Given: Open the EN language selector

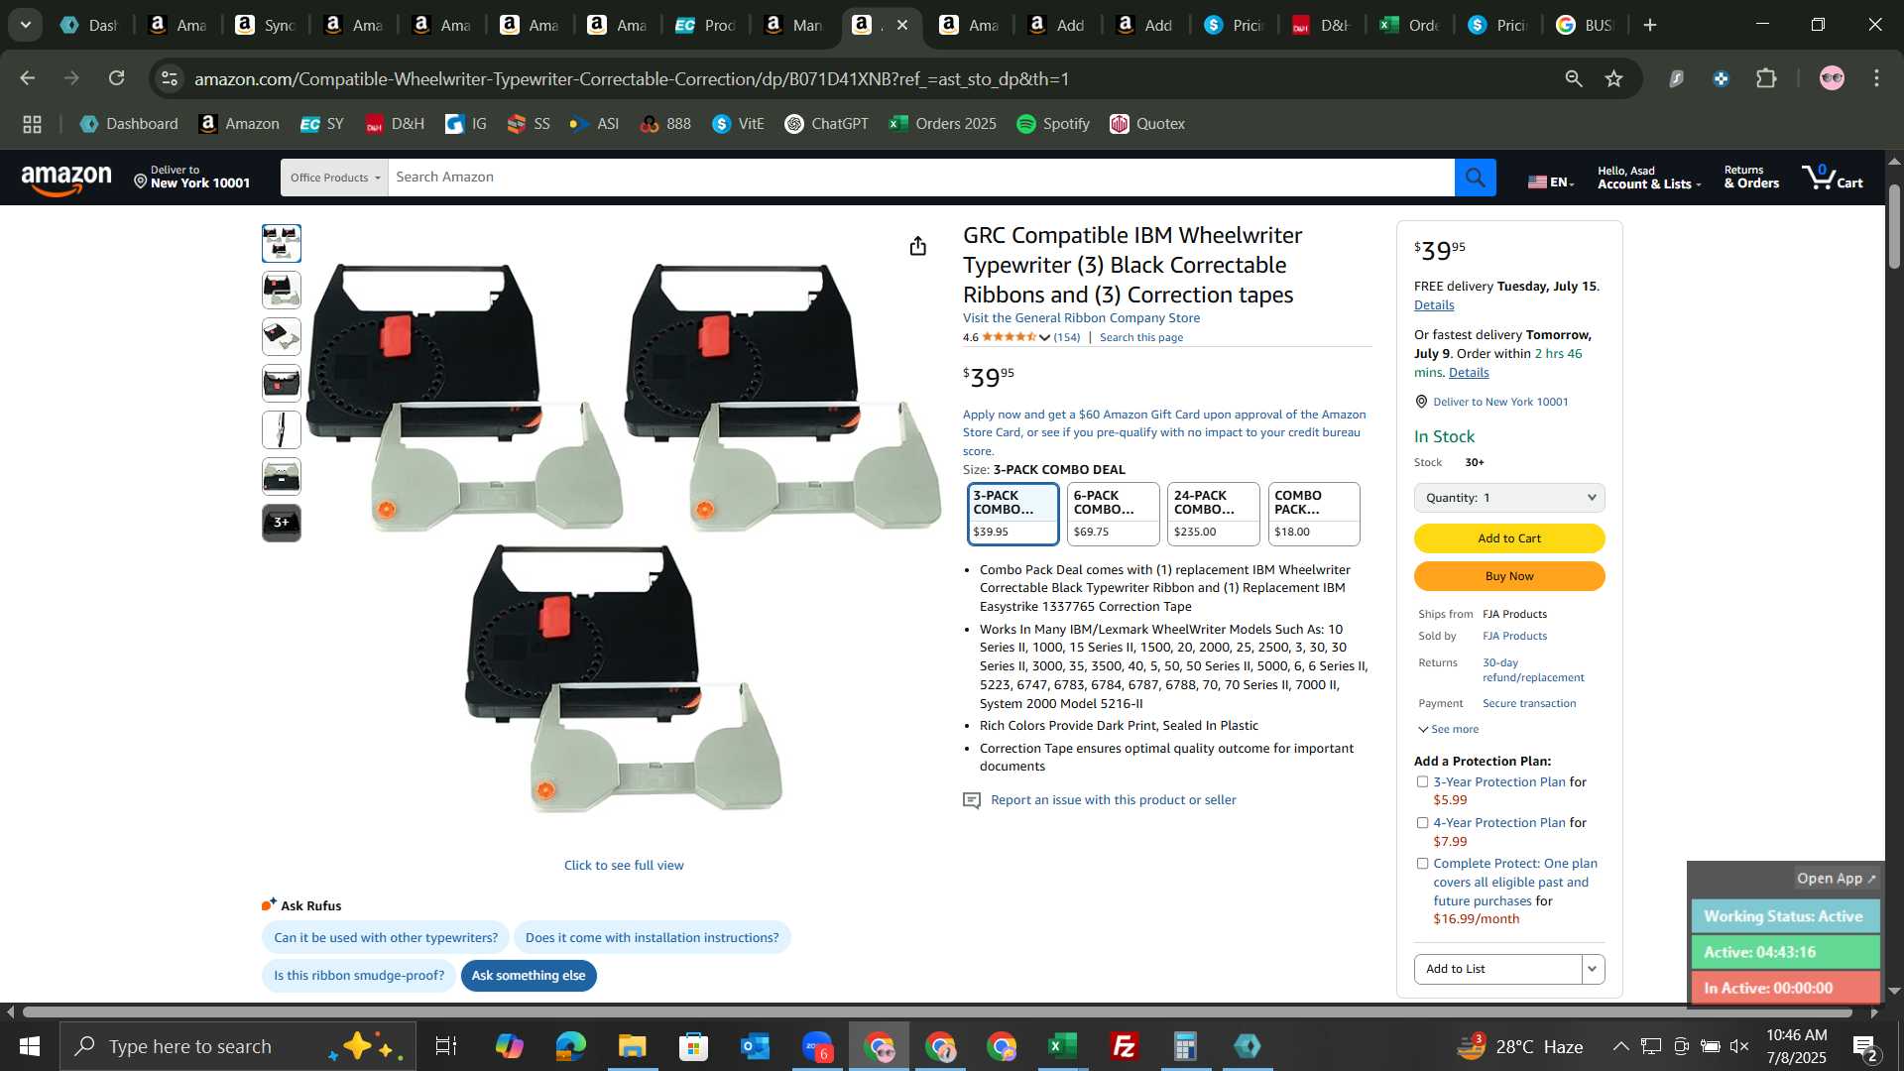Looking at the screenshot, I should click(x=1550, y=181).
